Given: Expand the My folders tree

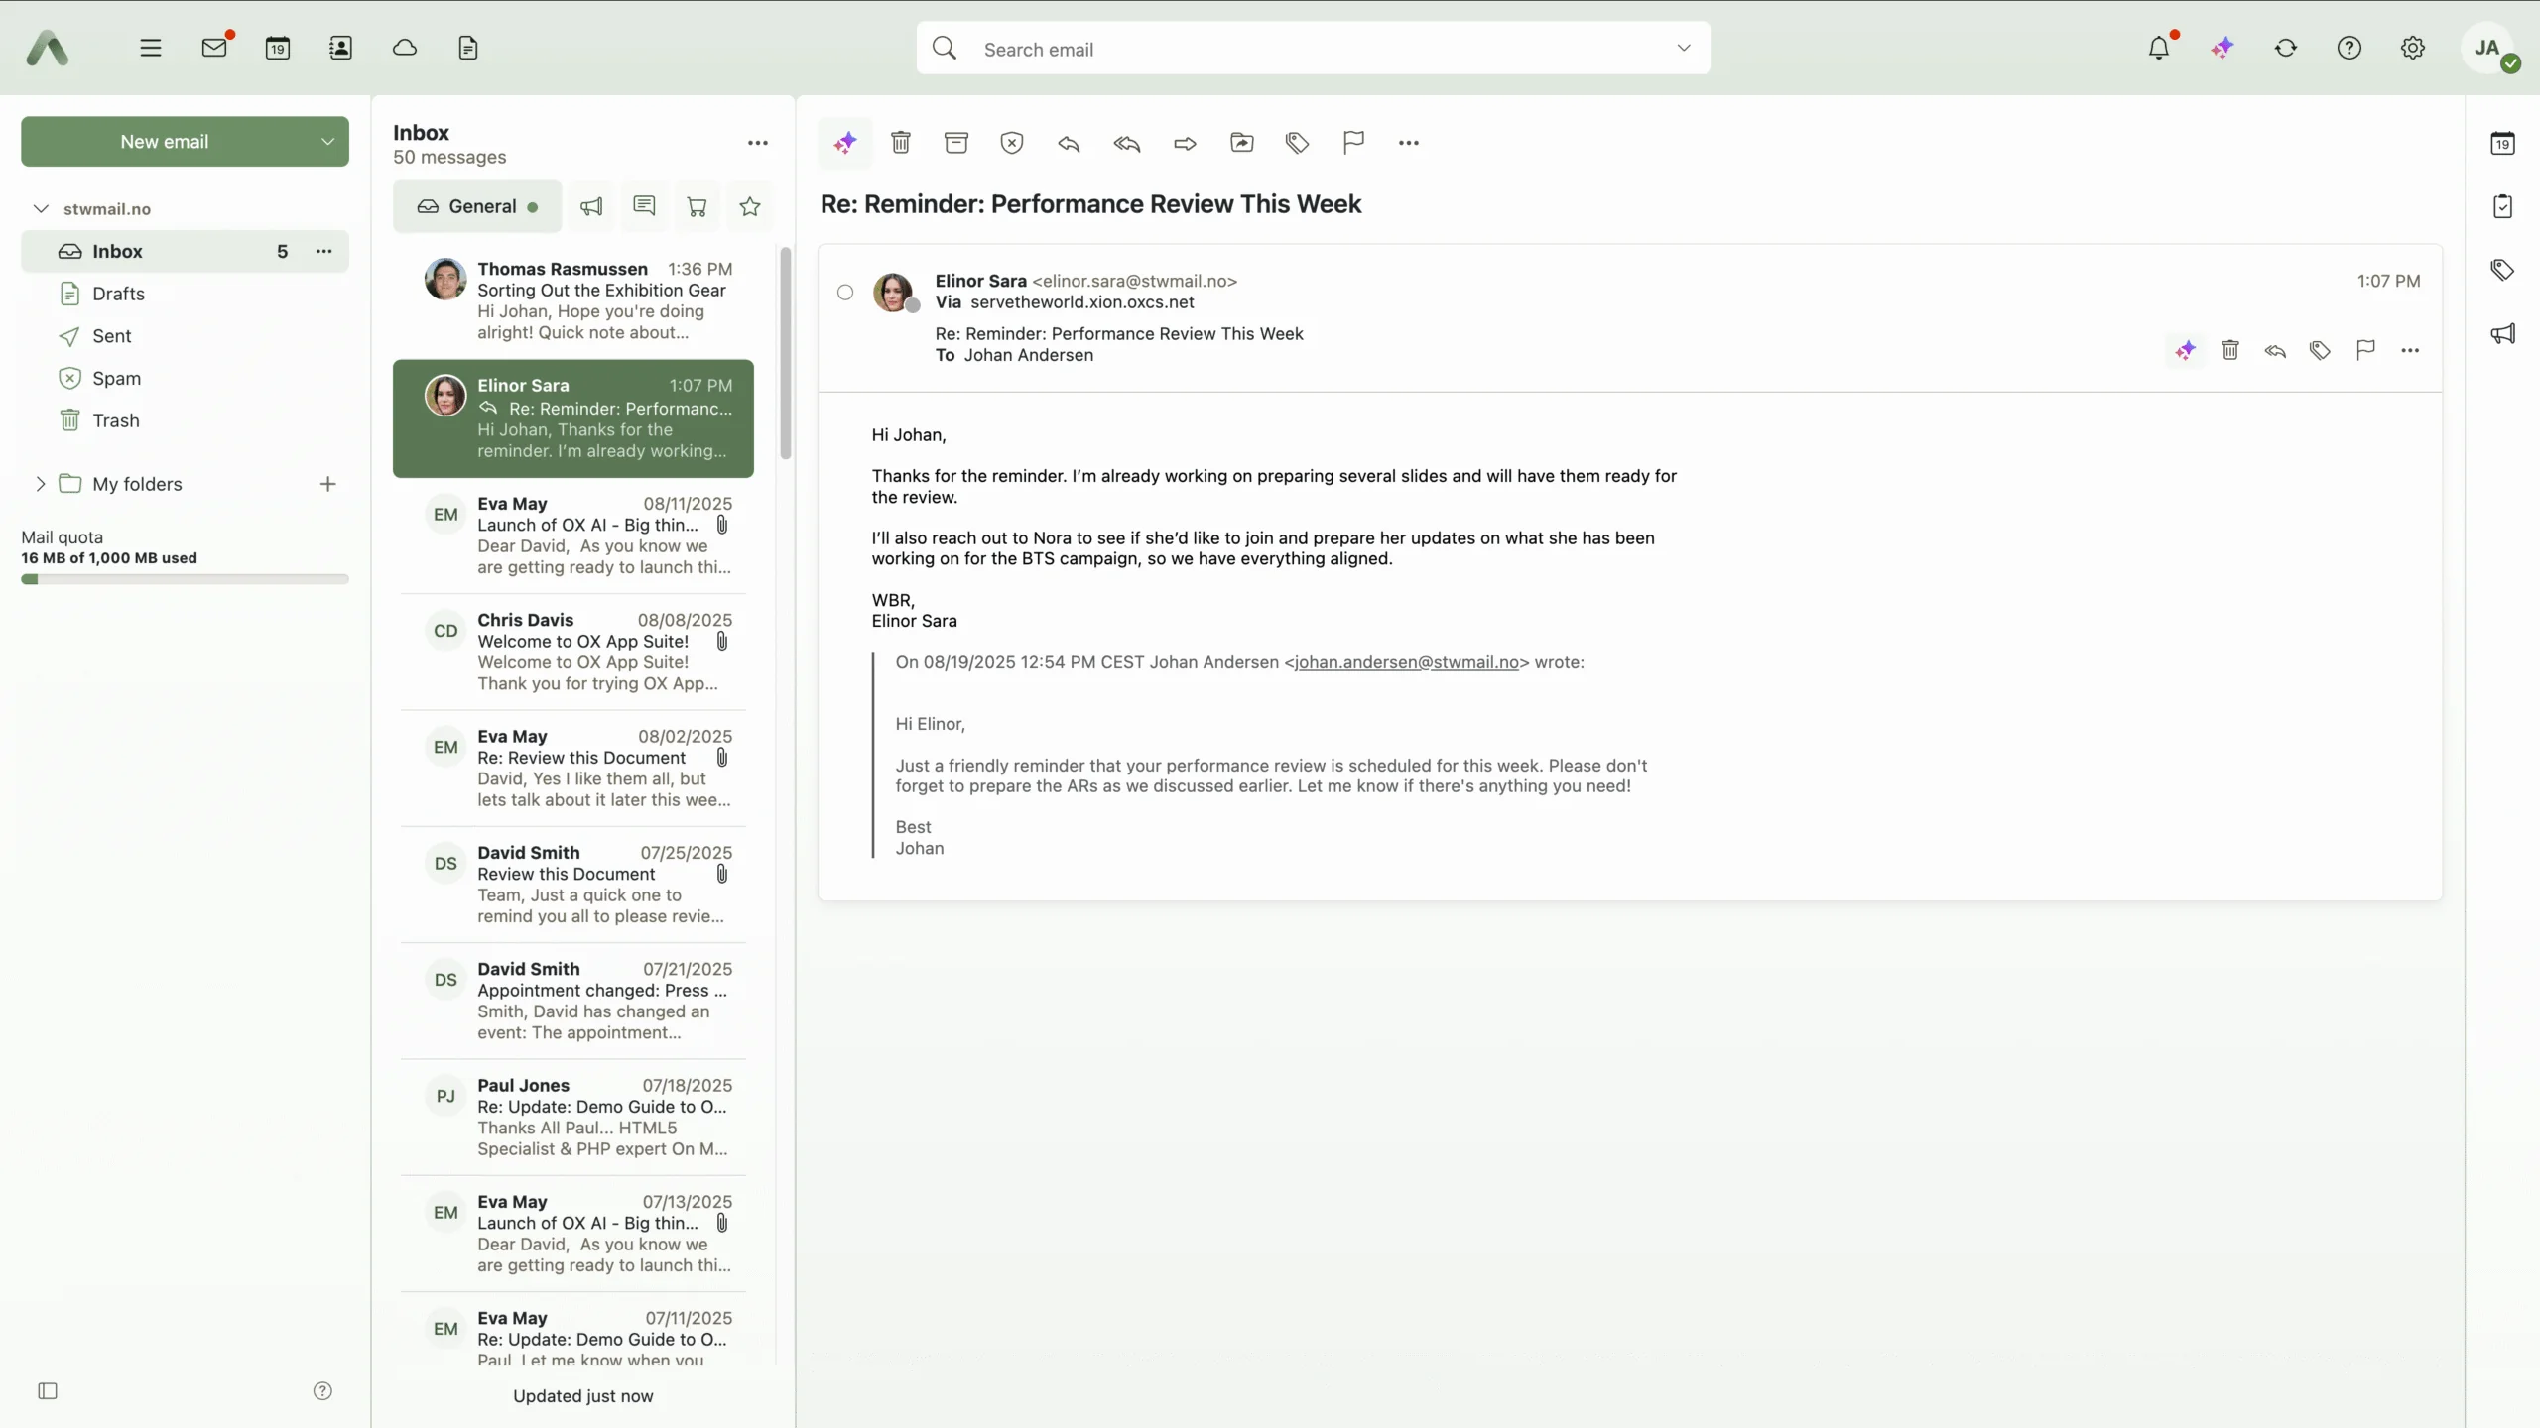Looking at the screenshot, I should (41, 484).
